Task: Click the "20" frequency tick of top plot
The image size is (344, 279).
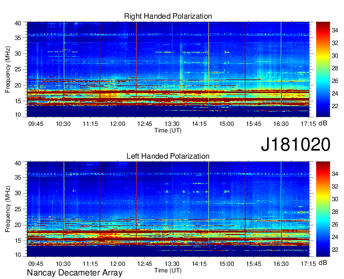Action: (x=18, y=85)
